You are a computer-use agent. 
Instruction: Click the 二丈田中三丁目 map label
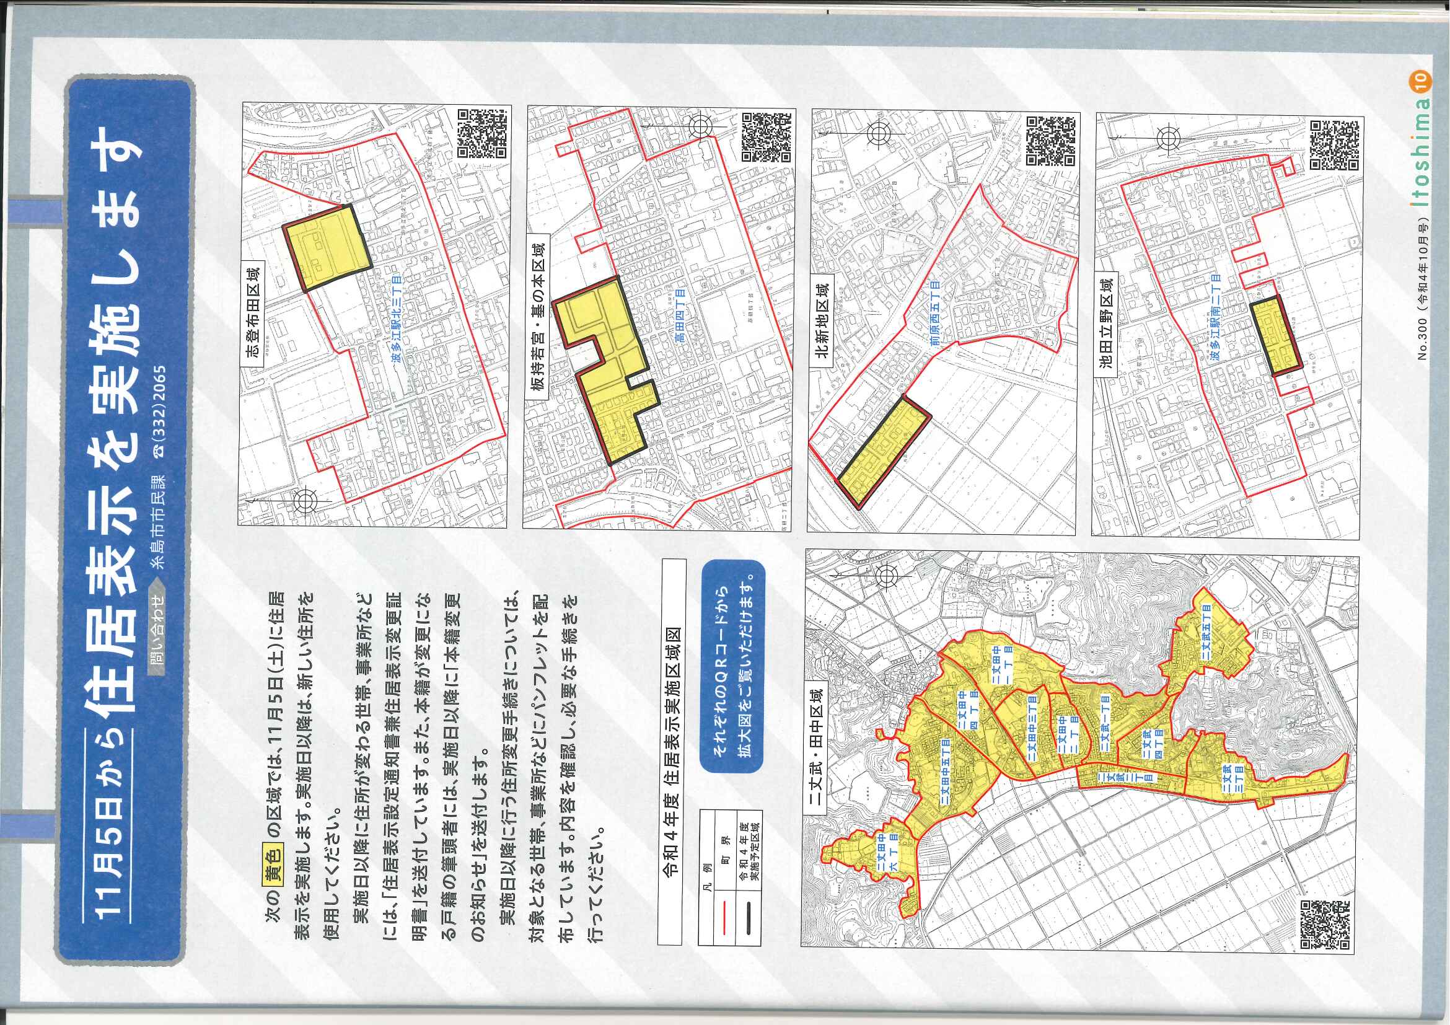point(1031,728)
